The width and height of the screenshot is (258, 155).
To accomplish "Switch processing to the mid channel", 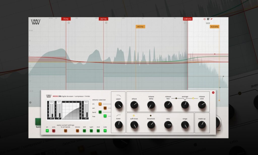I will tap(98, 131).
